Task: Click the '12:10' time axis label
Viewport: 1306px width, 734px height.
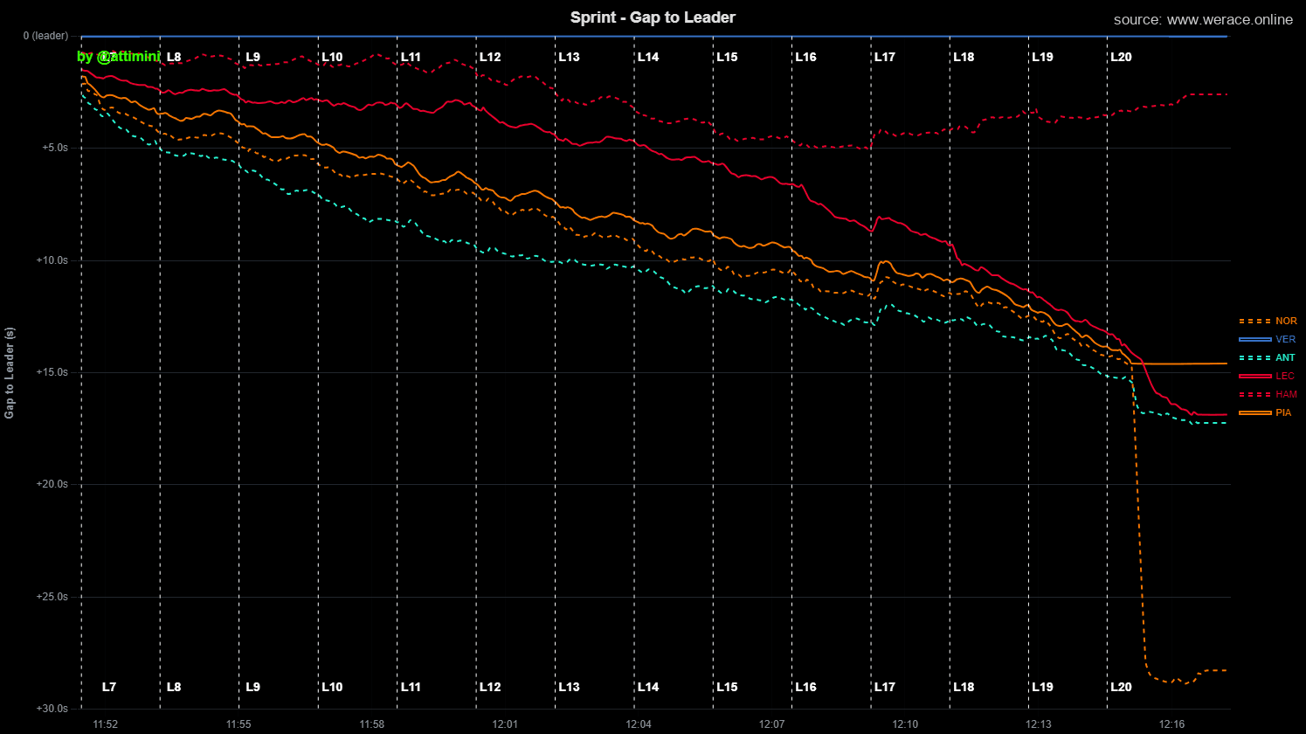Action: [906, 724]
